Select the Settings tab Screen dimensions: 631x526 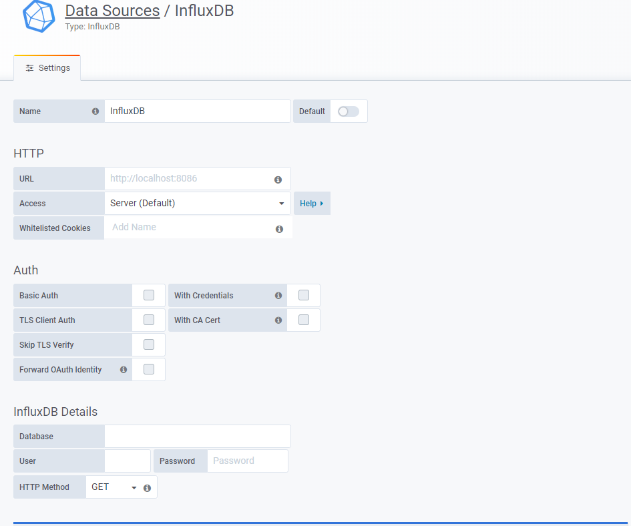47,68
